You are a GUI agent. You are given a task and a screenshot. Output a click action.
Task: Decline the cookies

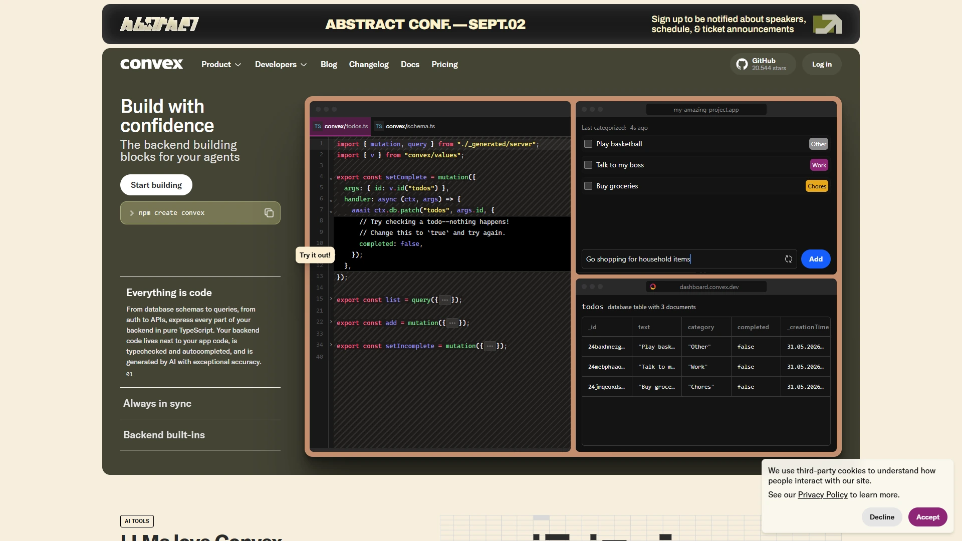882,517
